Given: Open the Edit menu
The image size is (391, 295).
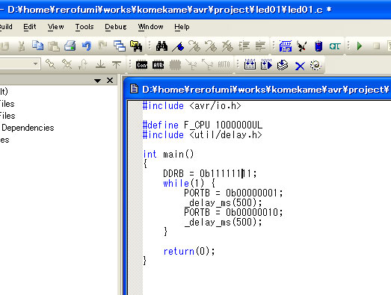Looking at the screenshot, I should pos(30,27).
